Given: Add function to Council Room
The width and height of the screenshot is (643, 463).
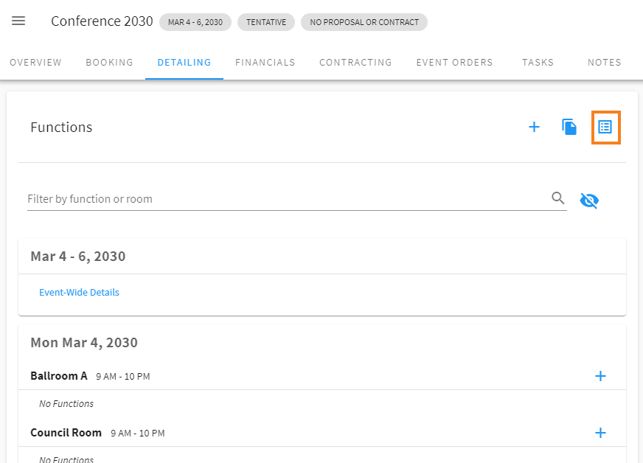Looking at the screenshot, I should click(600, 433).
